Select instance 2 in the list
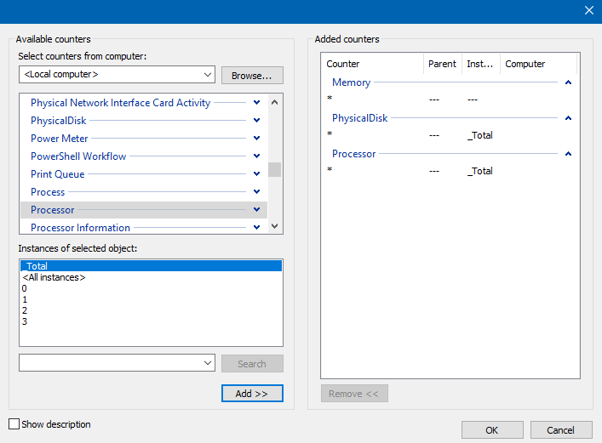The width and height of the screenshot is (602, 443). (26, 310)
